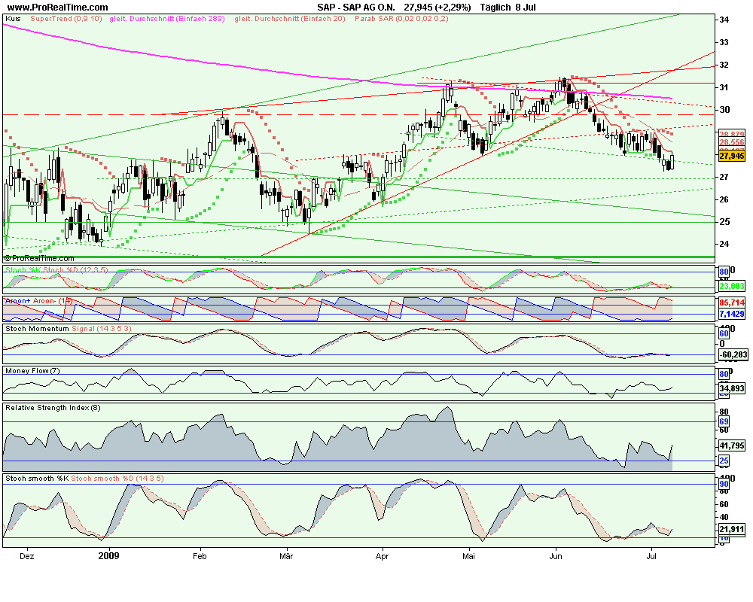Click the Relative Strength Index (8) label
Image resolution: width=753 pixels, height=602 pixels.
(53, 408)
